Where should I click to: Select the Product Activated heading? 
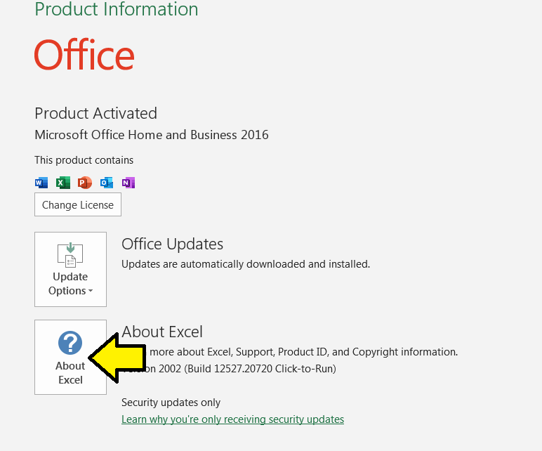click(x=95, y=113)
